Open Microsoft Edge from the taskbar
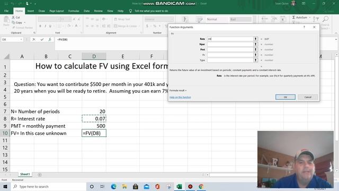The image size is (339, 191). pos(113,186)
